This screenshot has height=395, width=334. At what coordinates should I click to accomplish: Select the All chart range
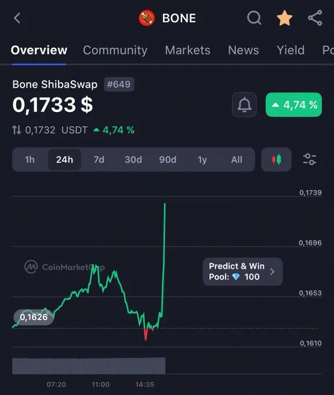coord(237,160)
